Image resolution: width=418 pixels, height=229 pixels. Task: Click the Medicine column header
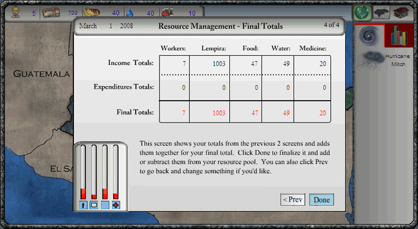point(313,48)
